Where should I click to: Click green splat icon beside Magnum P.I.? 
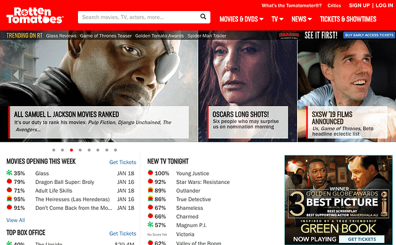[x=150, y=225]
